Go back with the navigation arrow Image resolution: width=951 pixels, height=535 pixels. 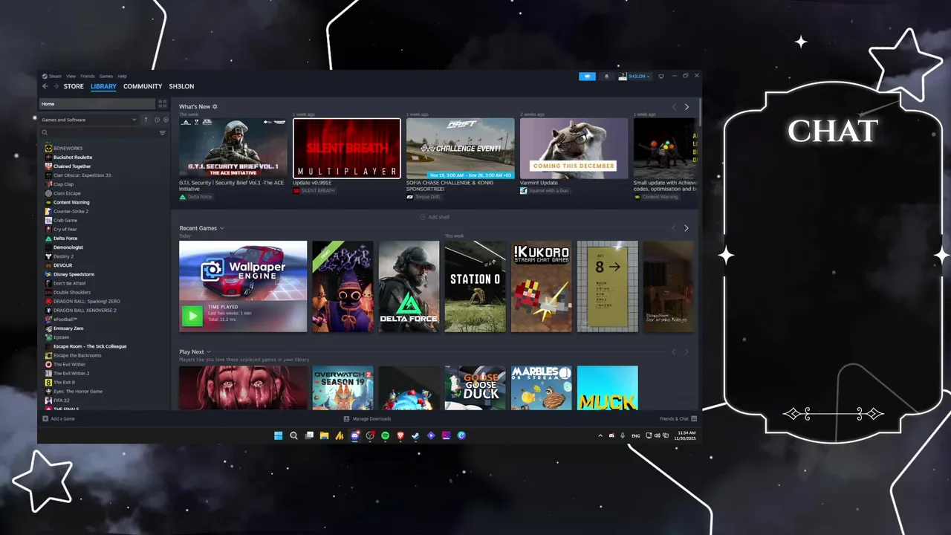point(45,86)
